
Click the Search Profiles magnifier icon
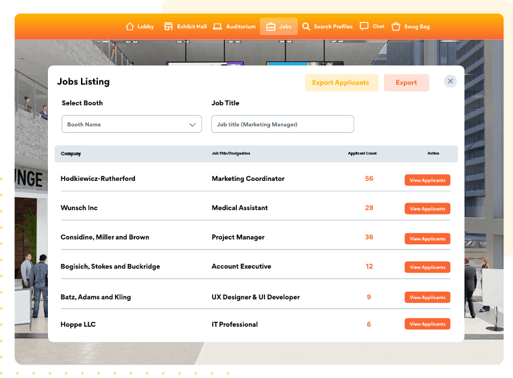(x=306, y=26)
